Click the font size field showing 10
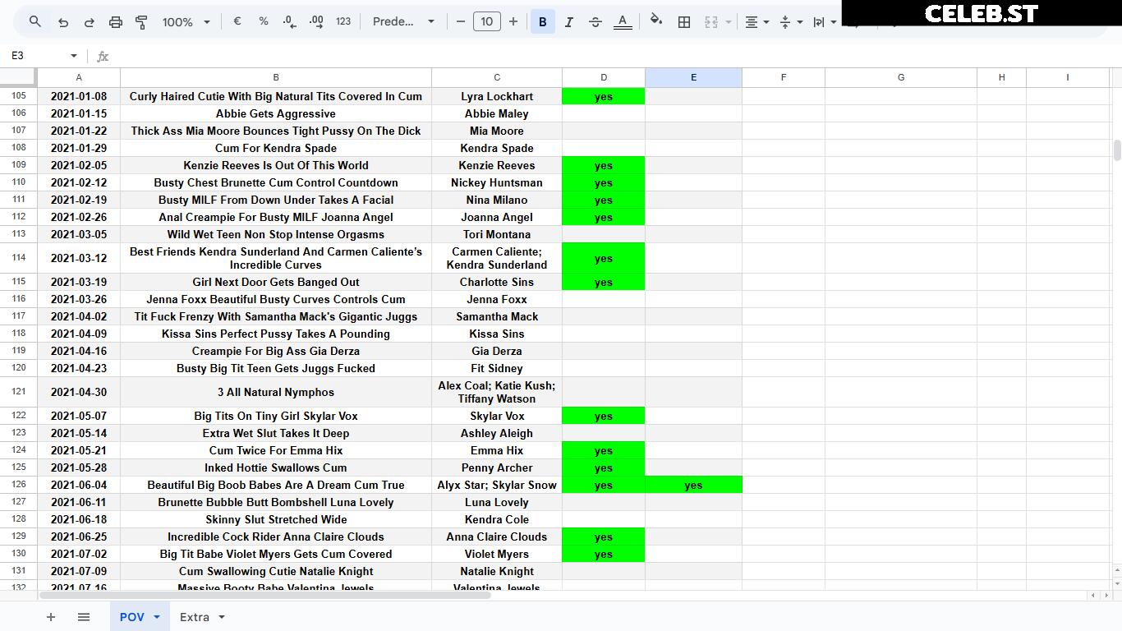The height and width of the screenshot is (631, 1122). (x=487, y=22)
